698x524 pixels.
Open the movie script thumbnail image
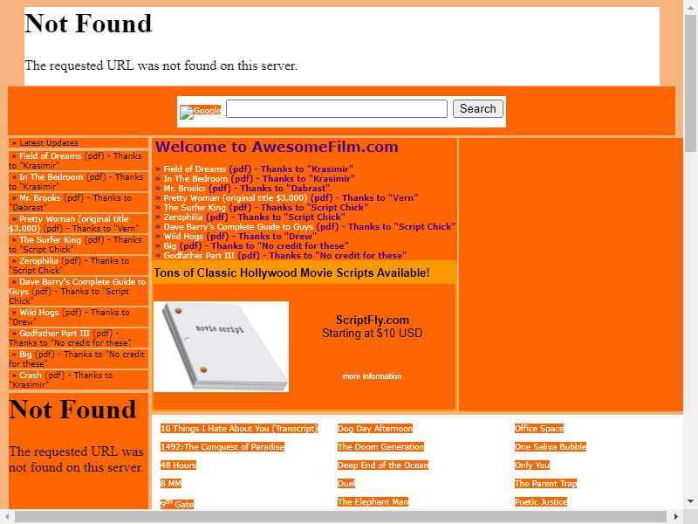[x=222, y=347]
